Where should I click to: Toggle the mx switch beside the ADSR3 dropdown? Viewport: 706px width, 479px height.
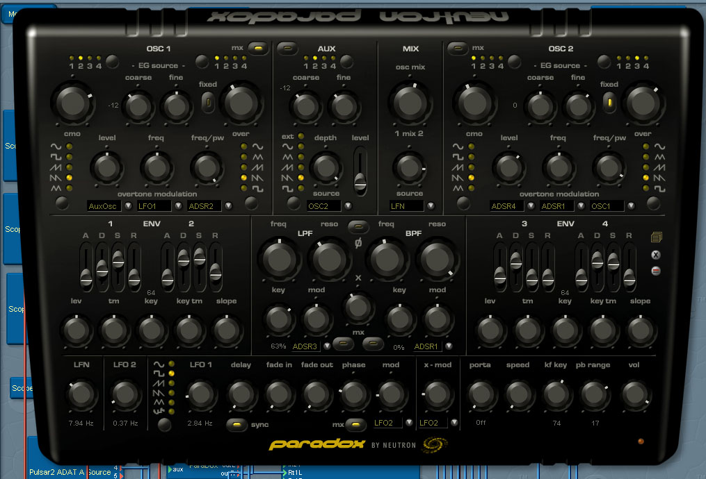coord(343,344)
